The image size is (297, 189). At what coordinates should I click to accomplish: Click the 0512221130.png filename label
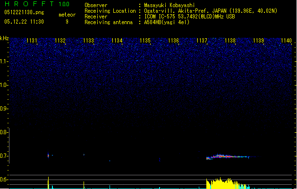pos(24,11)
